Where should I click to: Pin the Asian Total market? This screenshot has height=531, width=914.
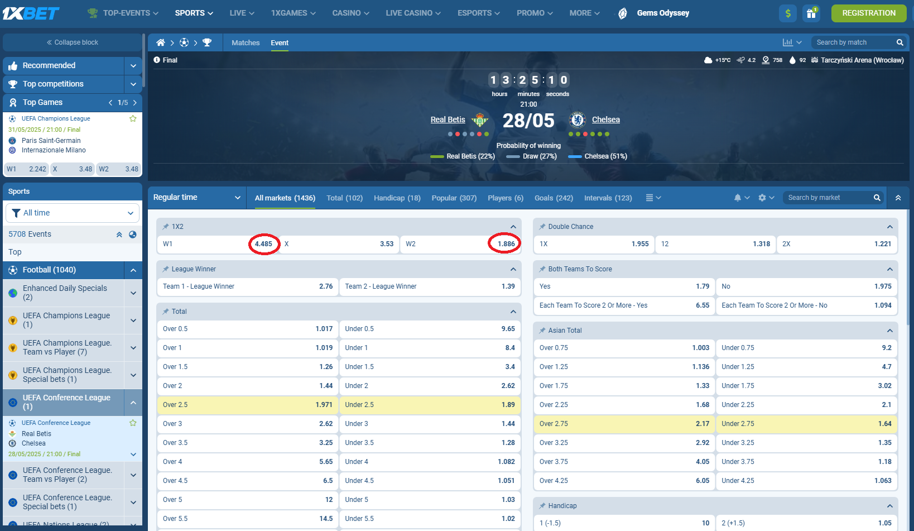[x=542, y=331]
